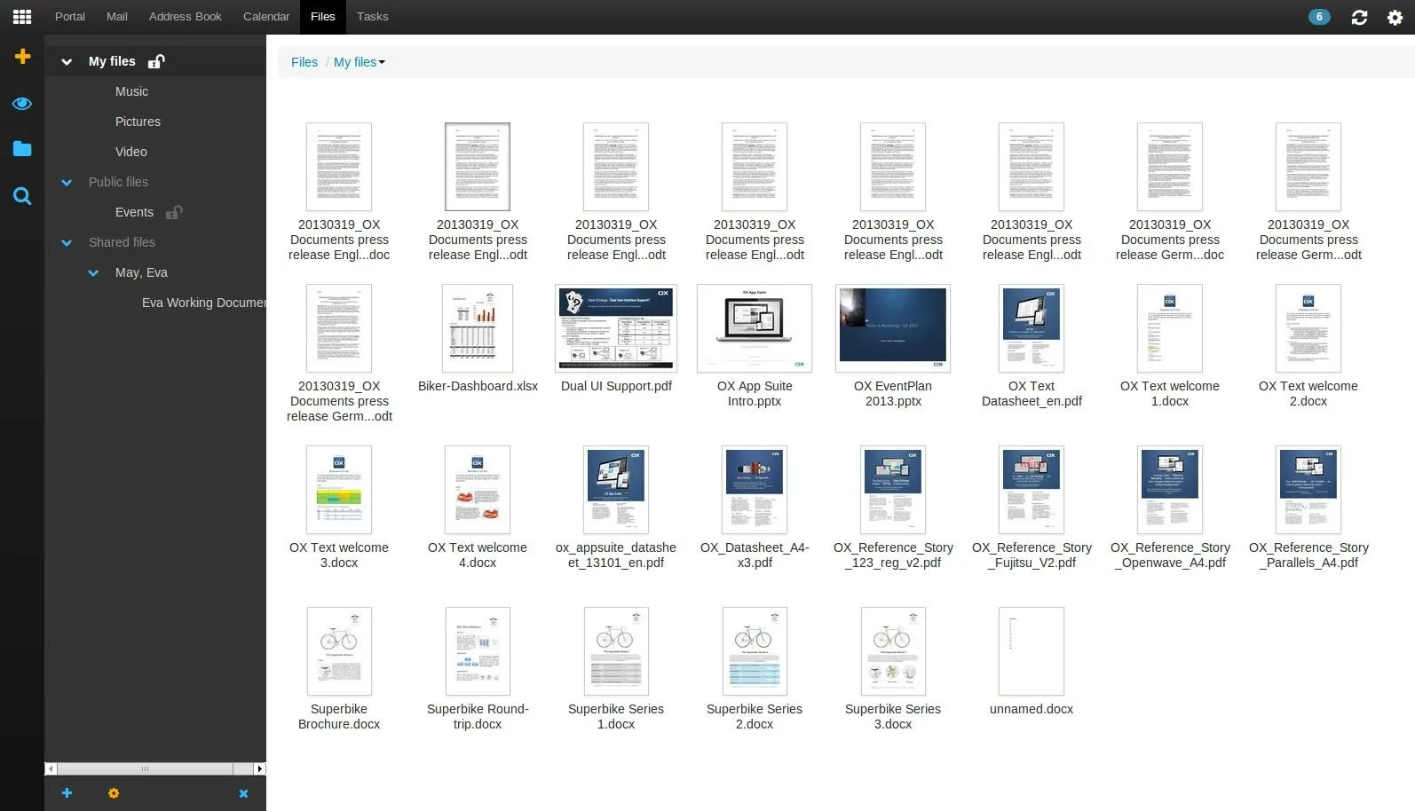This screenshot has height=811, width=1415.
Task: Select the Shared files label
Action: tap(122, 242)
